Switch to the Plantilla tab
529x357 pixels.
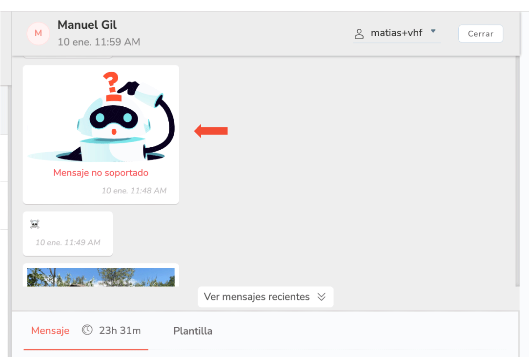coord(193,331)
